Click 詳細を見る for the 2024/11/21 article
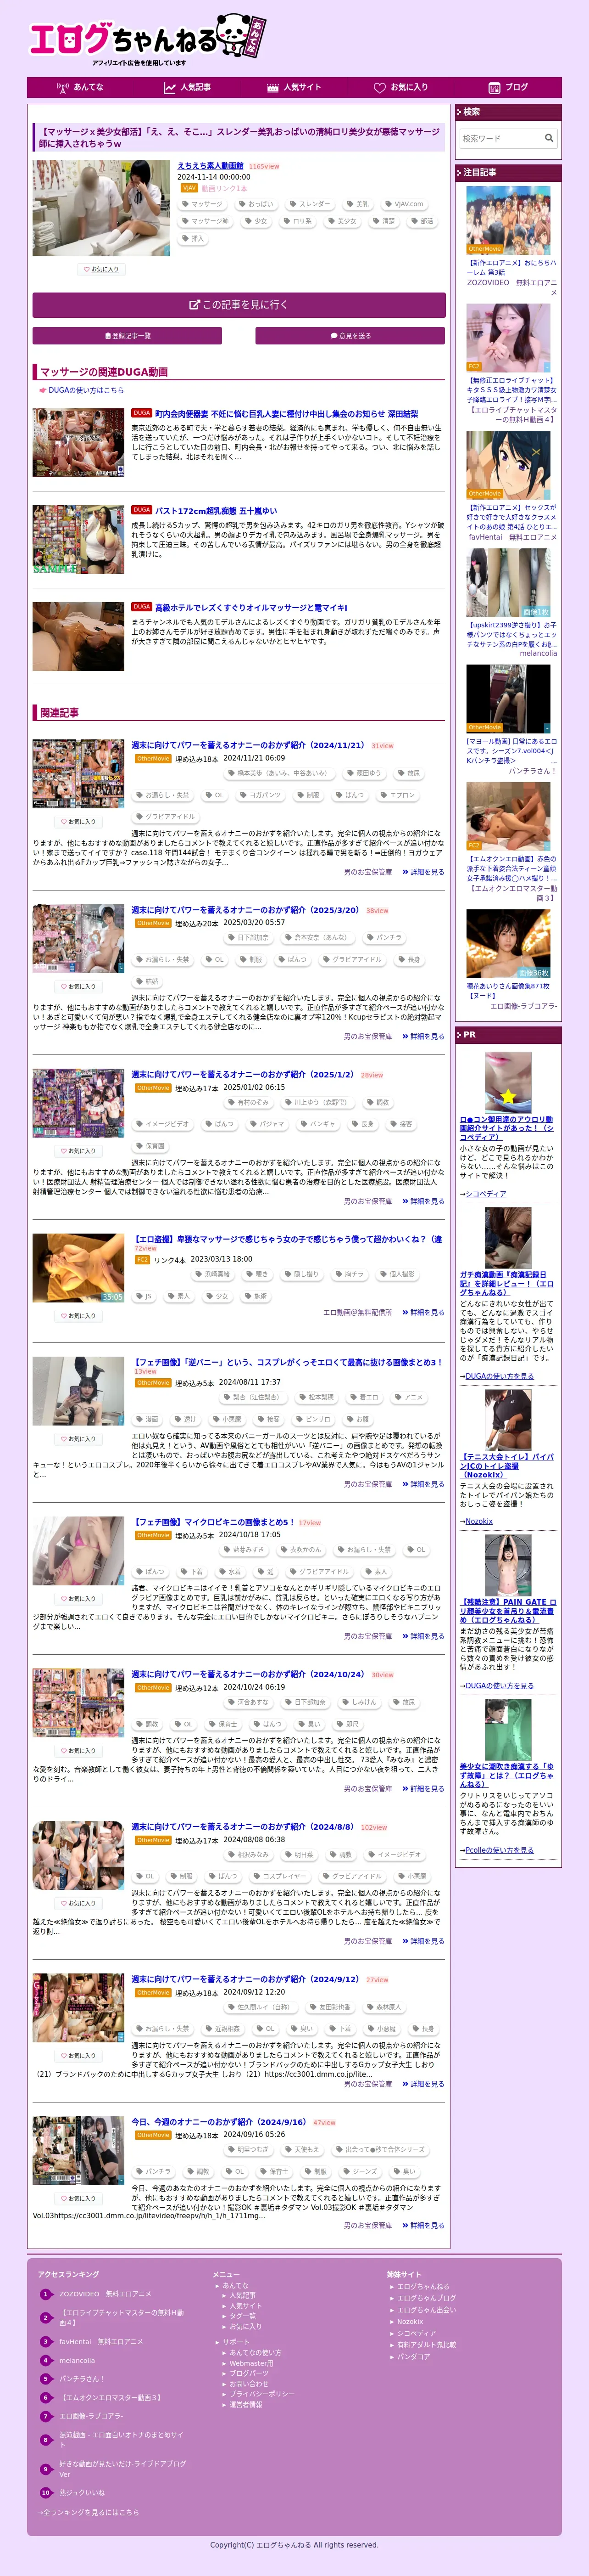589x2576 pixels. pyautogui.click(x=424, y=872)
